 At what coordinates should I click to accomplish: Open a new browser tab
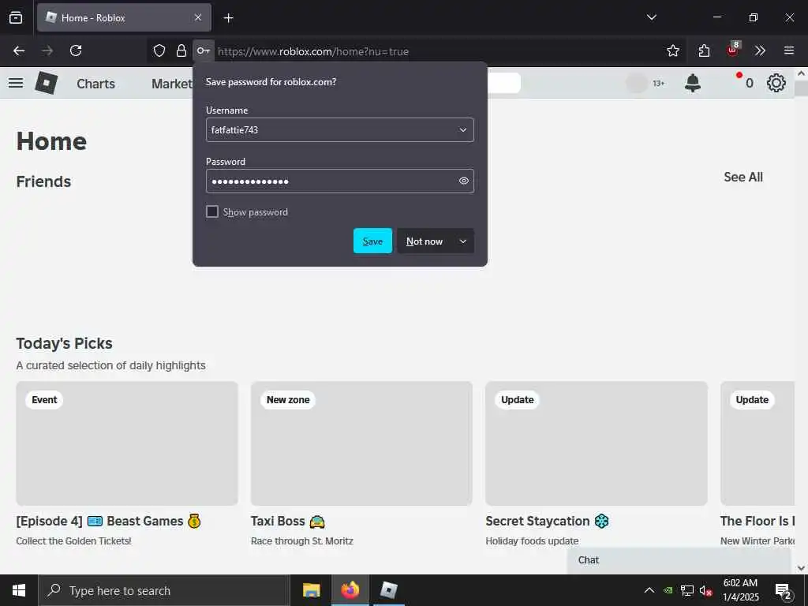228,18
